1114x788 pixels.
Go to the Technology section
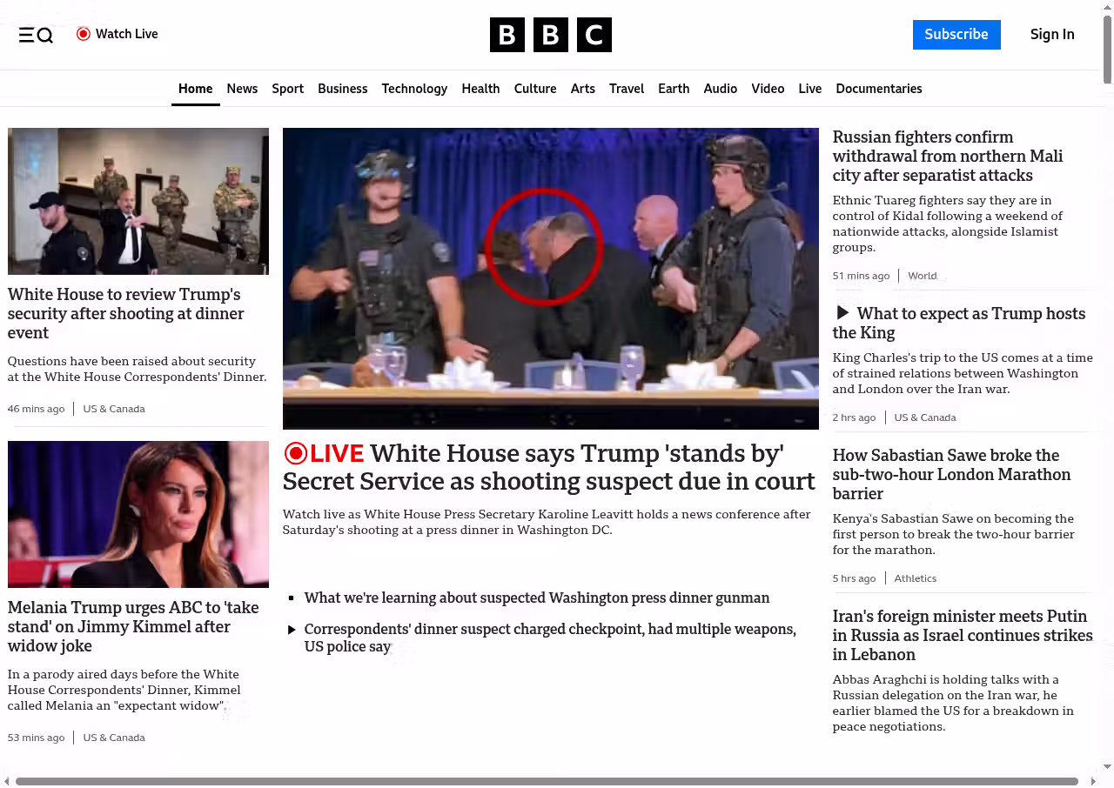point(414,89)
